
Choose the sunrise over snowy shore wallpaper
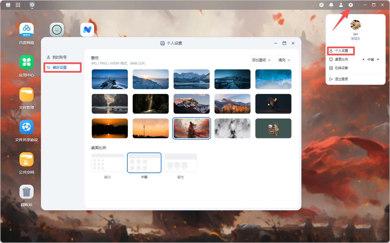point(151,79)
